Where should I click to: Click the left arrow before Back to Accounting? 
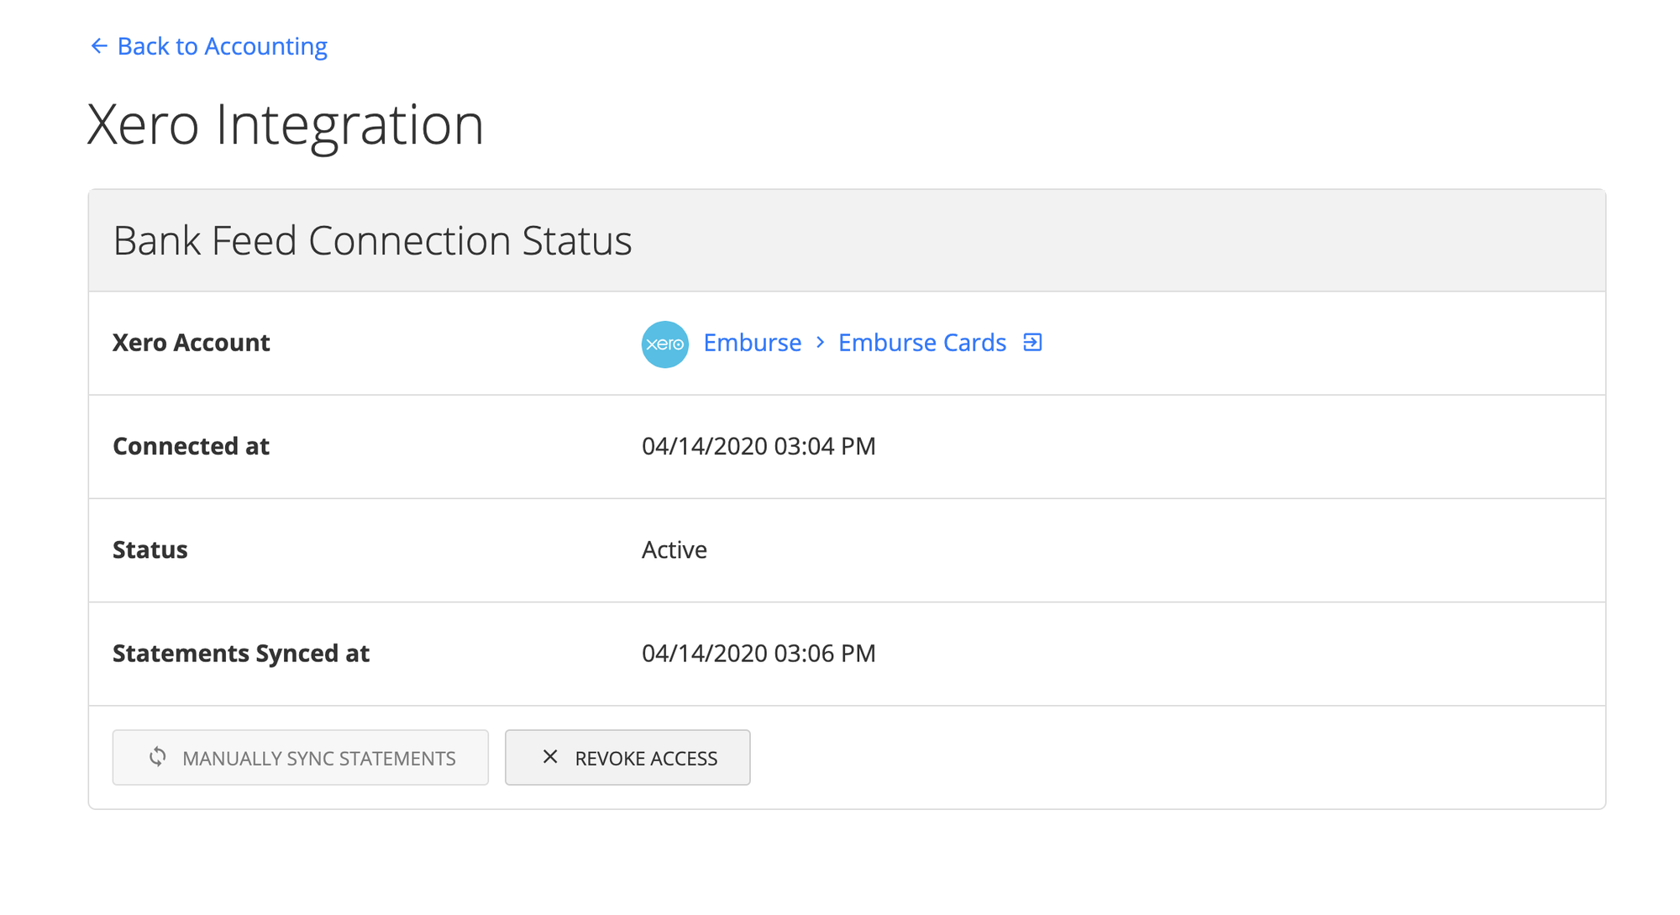click(x=99, y=45)
